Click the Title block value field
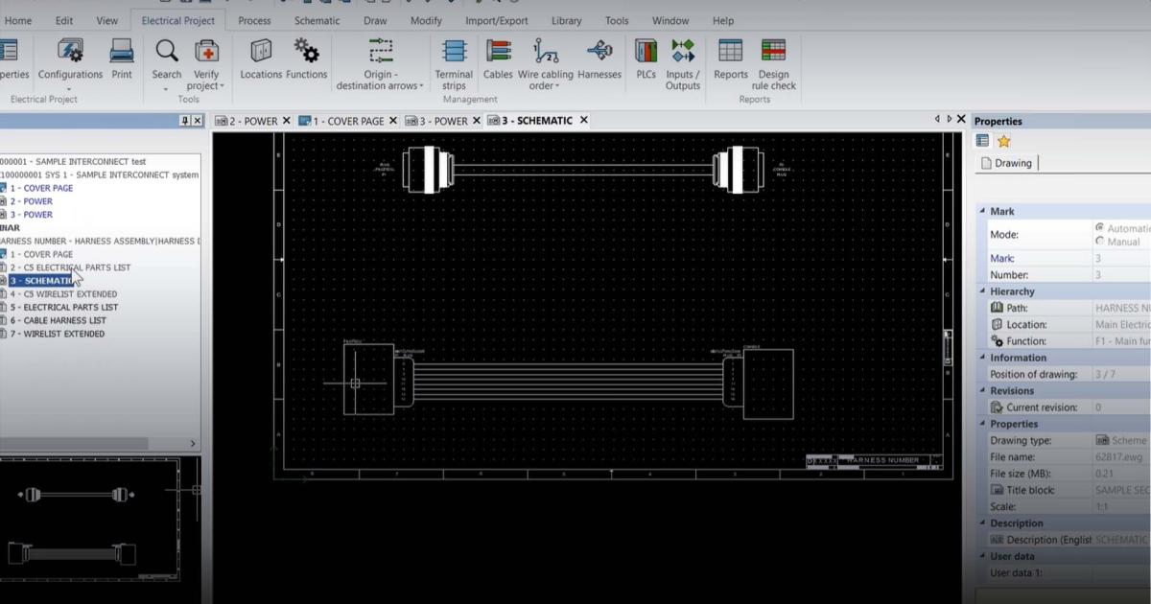This screenshot has height=604, width=1151. 1120,490
